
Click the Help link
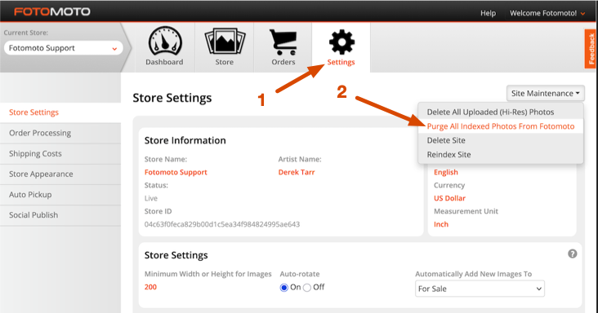[x=488, y=13]
